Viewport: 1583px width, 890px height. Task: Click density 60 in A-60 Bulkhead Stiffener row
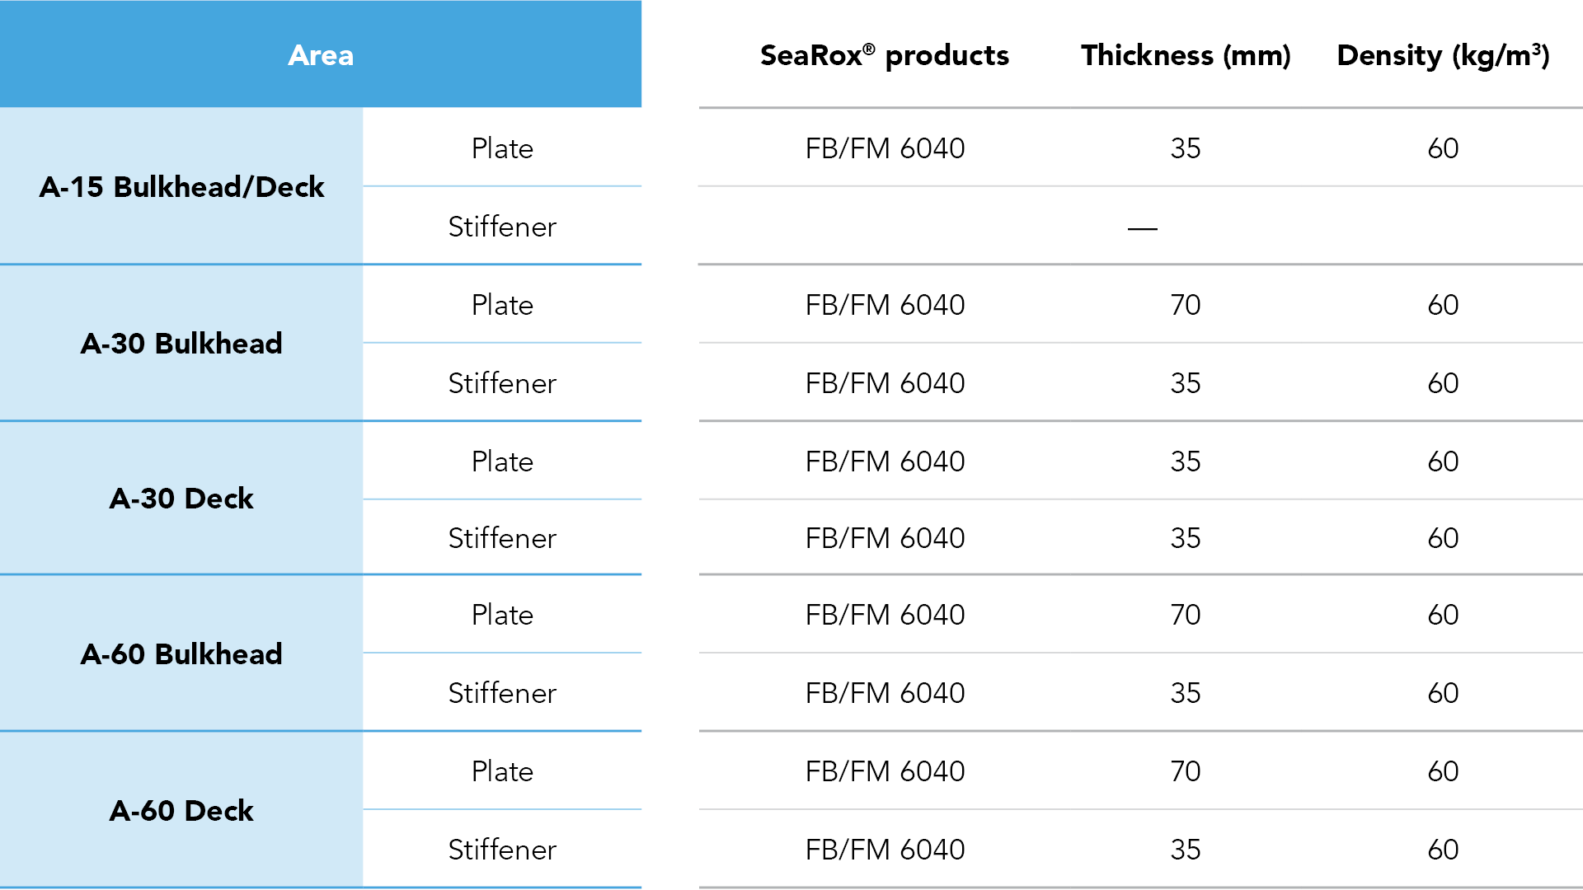1443,693
